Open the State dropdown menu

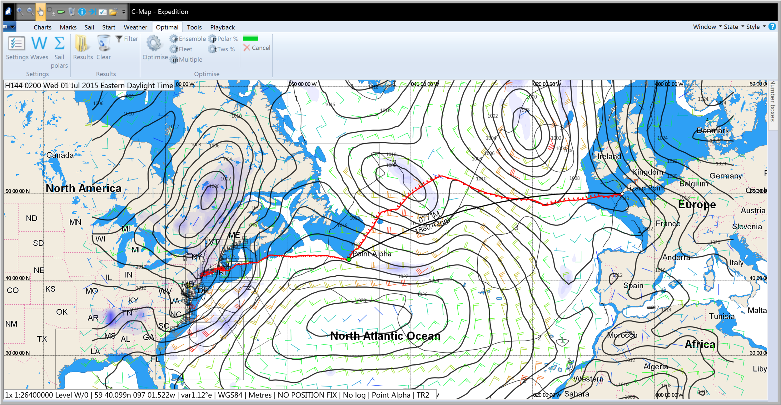pos(734,27)
